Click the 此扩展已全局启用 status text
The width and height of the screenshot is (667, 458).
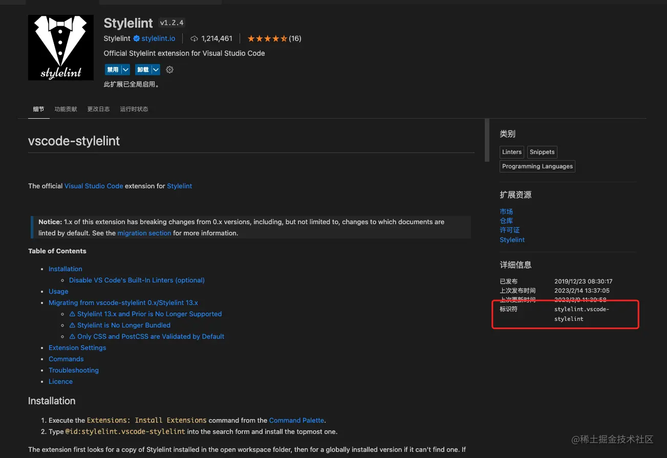coord(132,84)
